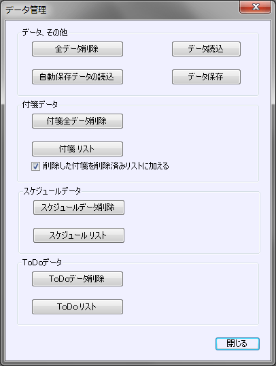Delete all sticky notes via 付箋全データ削除

[77, 121]
